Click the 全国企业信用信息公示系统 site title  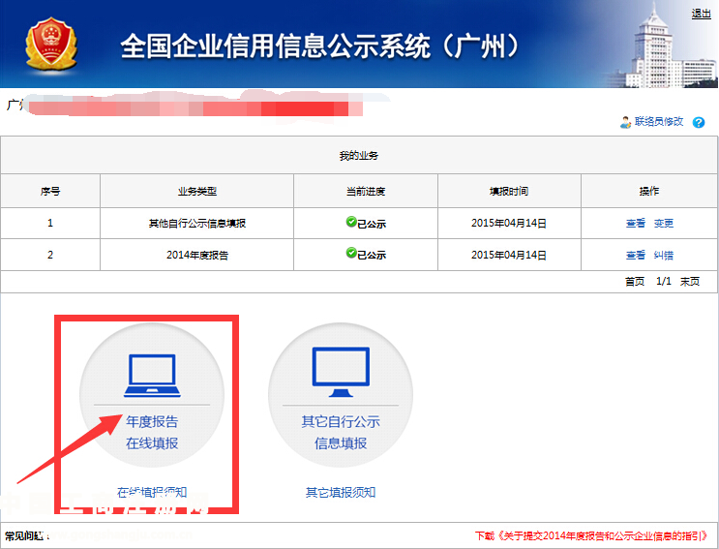(x=320, y=46)
